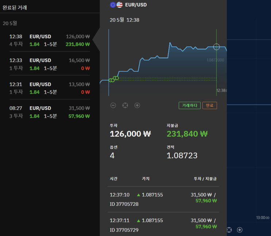Click the 투자 / 지불금 column header
This screenshot has height=236, width=271.
click(205, 178)
